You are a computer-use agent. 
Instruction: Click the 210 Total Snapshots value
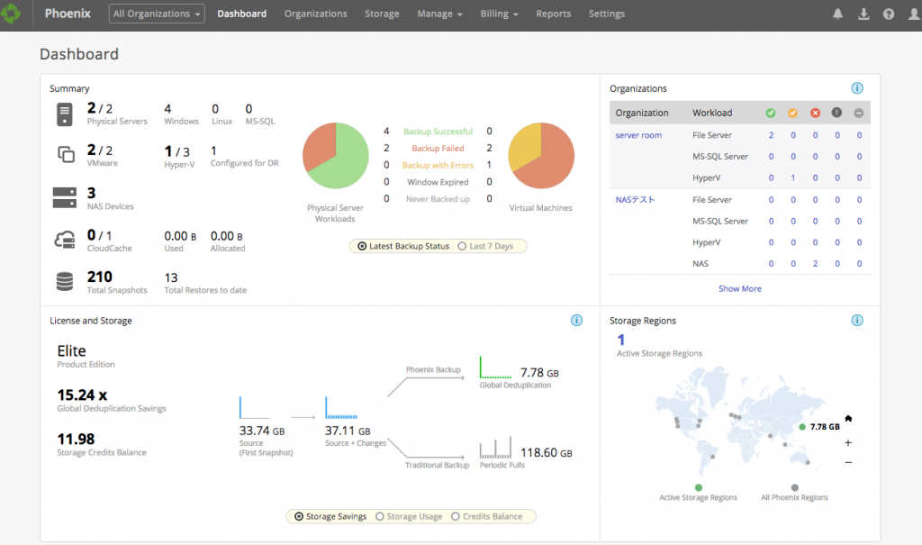tap(100, 277)
